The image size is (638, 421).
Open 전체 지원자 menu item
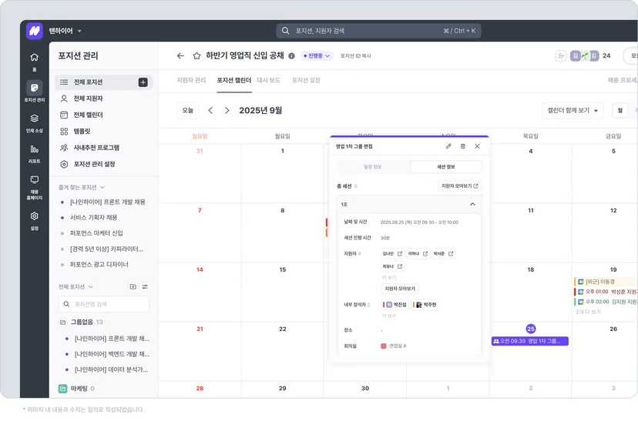[x=104, y=99]
